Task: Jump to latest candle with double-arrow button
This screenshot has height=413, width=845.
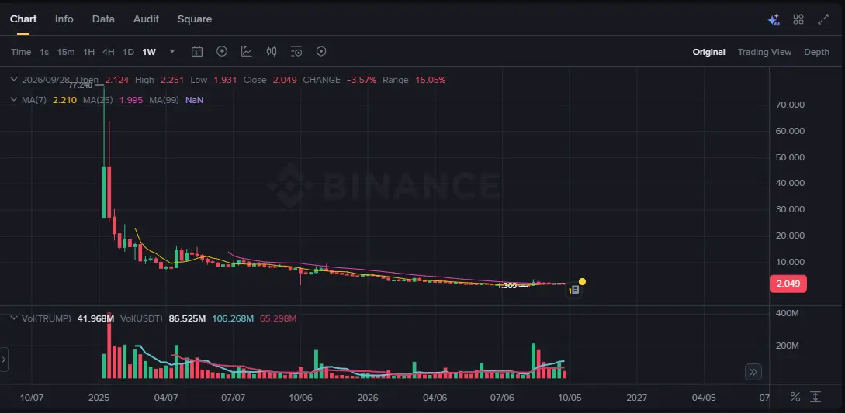Action: 753,371
